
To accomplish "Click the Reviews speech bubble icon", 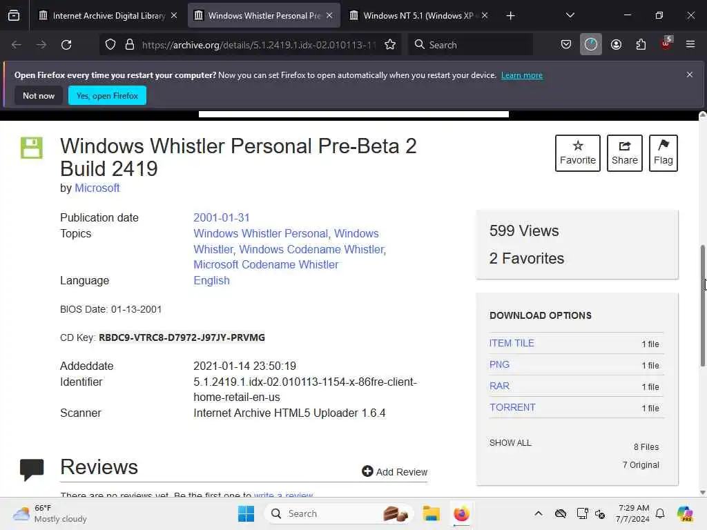I will [x=32, y=469].
